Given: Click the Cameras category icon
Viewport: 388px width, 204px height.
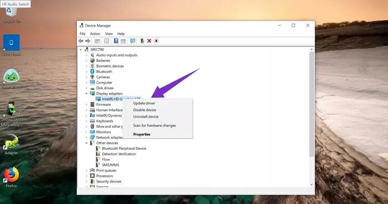Looking at the screenshot, I should (93, 77).
